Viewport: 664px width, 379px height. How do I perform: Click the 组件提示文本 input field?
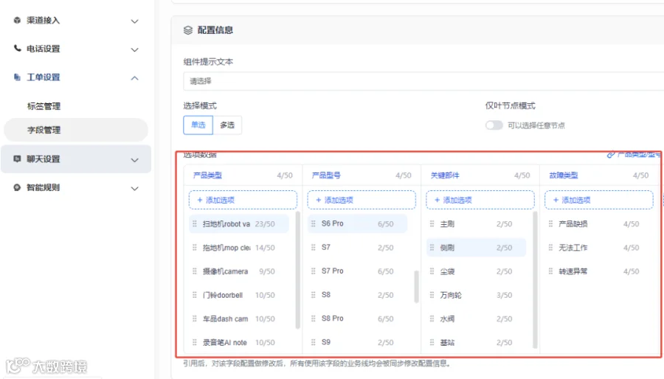423,81
